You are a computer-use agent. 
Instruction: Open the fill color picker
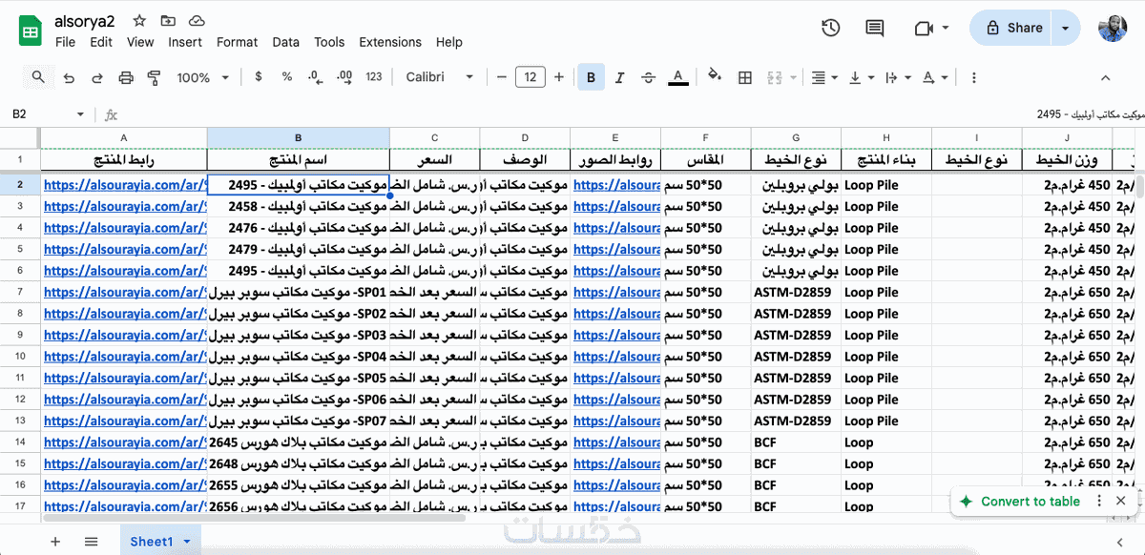coord(715,77)
